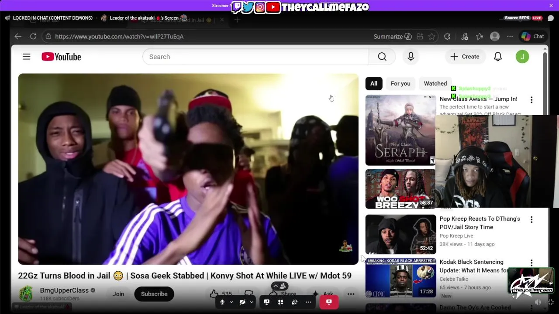Open browser extensions puzzle icon

coord(447,37)
